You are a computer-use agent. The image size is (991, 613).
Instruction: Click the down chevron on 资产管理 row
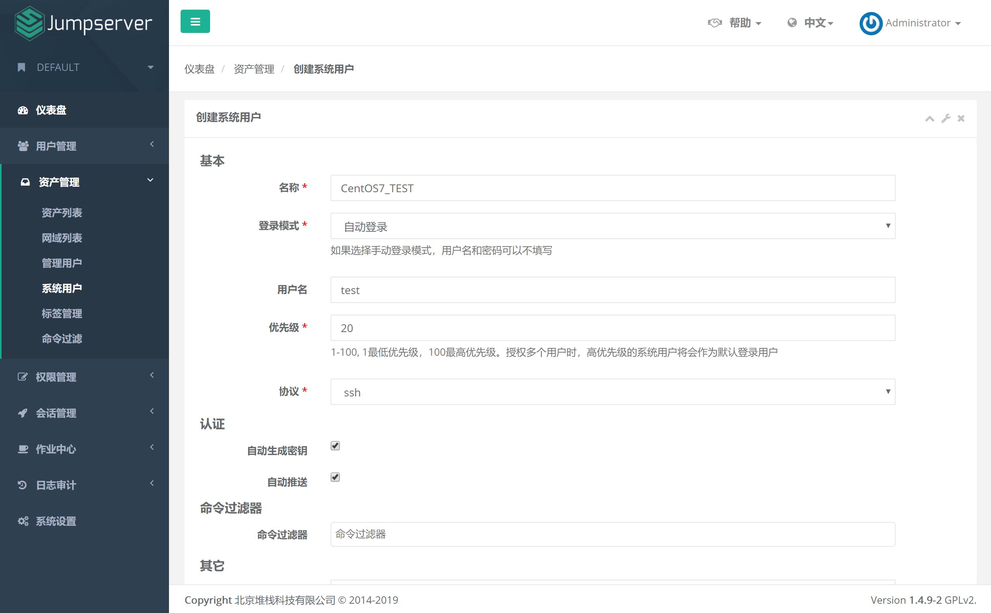pyautogui.click(x=150, y=181)
